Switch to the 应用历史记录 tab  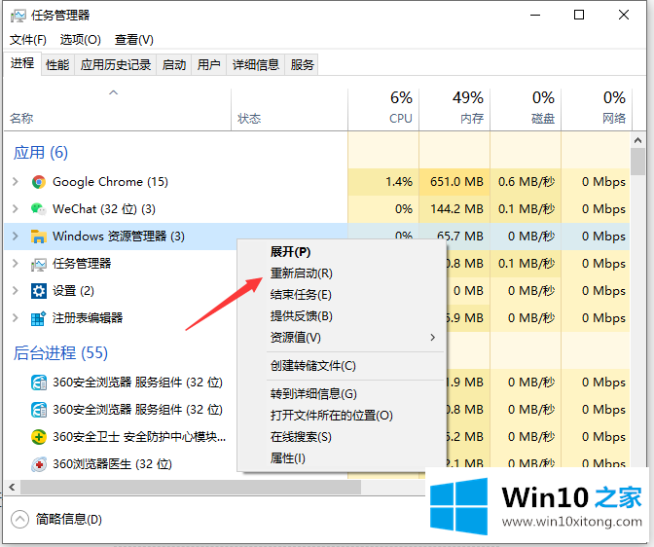pos(116,64)
